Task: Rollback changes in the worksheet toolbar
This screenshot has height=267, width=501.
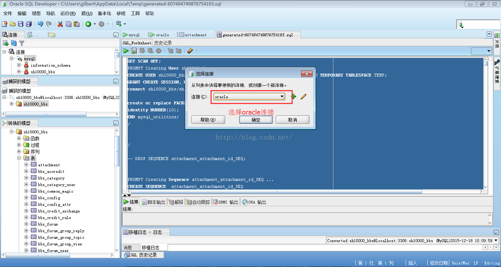Action: tap(150, 51)
